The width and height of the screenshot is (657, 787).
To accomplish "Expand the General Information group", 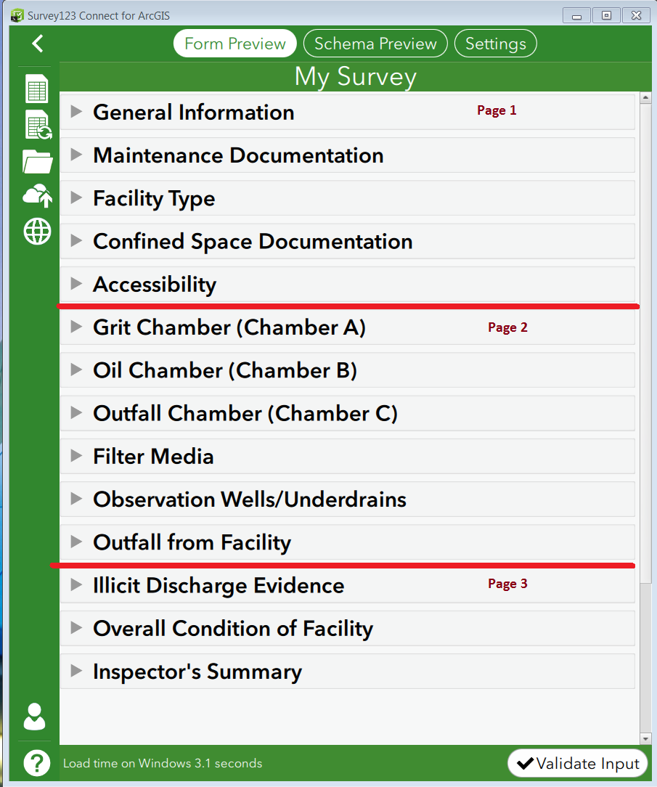I will click(x=347, y=112).
